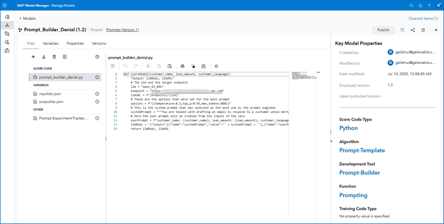Click the Publish button
Screen dimensions: 444x224
point(383,30)
